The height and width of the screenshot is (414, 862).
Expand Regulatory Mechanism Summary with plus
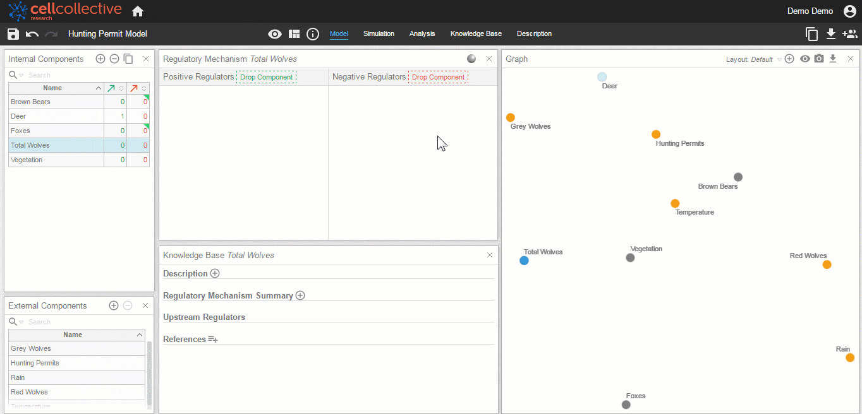click(x=300, y=295)
